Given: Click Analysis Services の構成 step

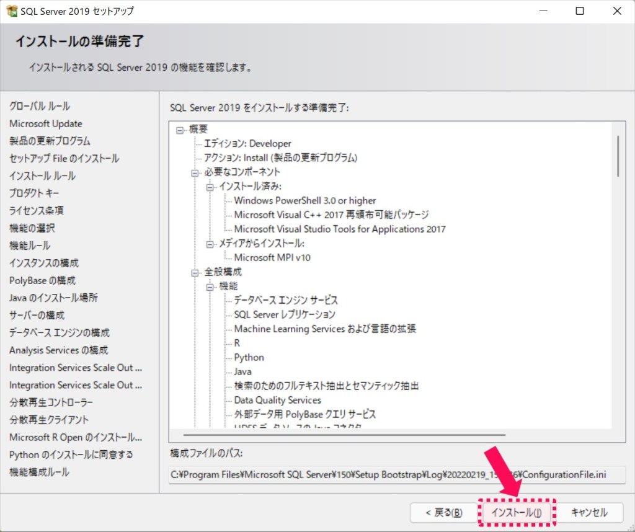Looking at the screenshot, I should [x=59, y=350].
